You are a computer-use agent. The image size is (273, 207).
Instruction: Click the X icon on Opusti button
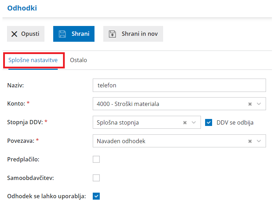pos(14,34)
